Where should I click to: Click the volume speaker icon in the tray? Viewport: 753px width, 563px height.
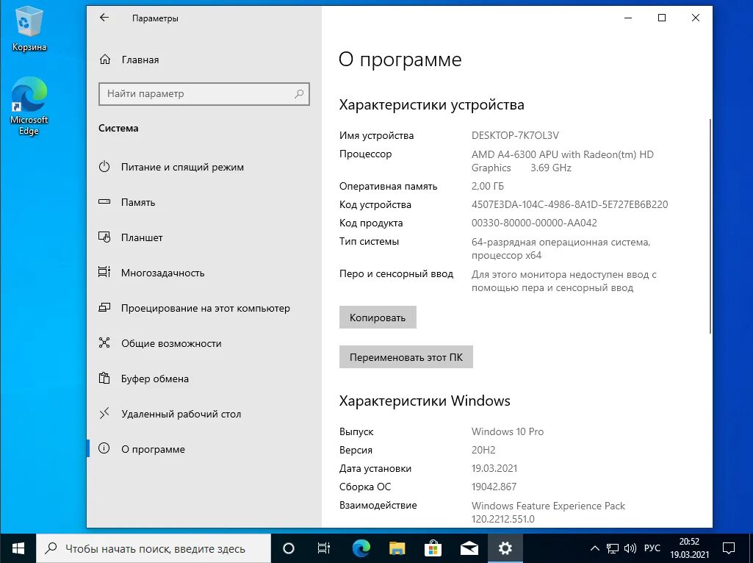(630, 548)
